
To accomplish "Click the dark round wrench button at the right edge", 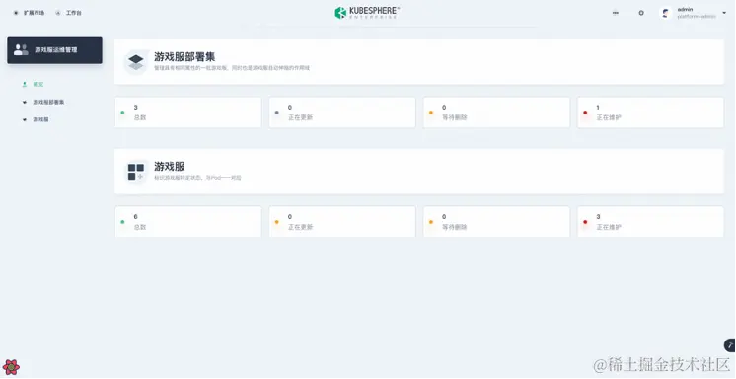I will tap(730, 345).
